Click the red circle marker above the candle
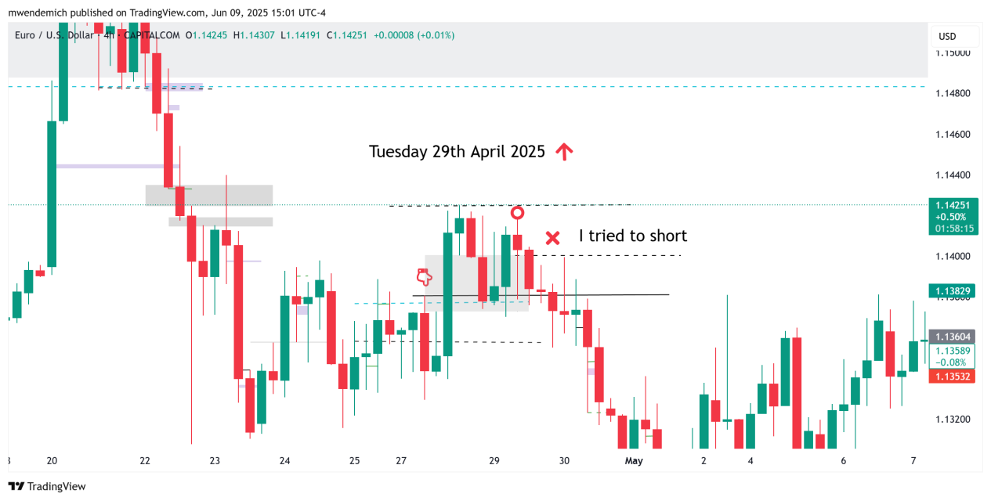 (517, 212)
